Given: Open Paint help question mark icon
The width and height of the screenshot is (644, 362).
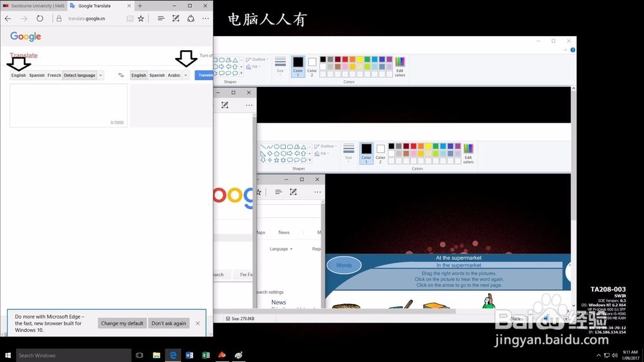Looking at the screenshot, I should pyautogui.click(x=573, y=50).
